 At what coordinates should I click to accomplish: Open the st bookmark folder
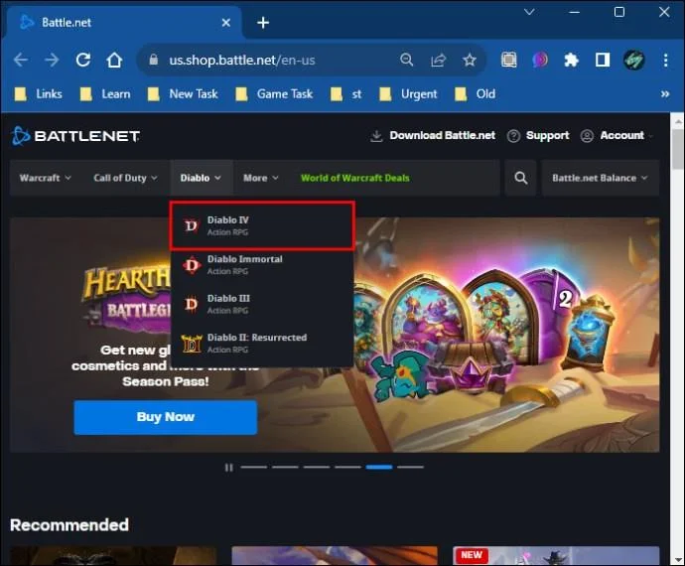click(x=346, y=94)
